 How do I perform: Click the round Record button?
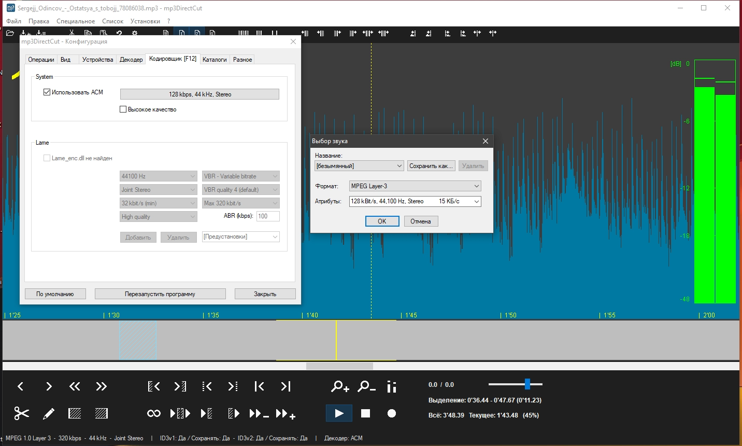(392, 413)
